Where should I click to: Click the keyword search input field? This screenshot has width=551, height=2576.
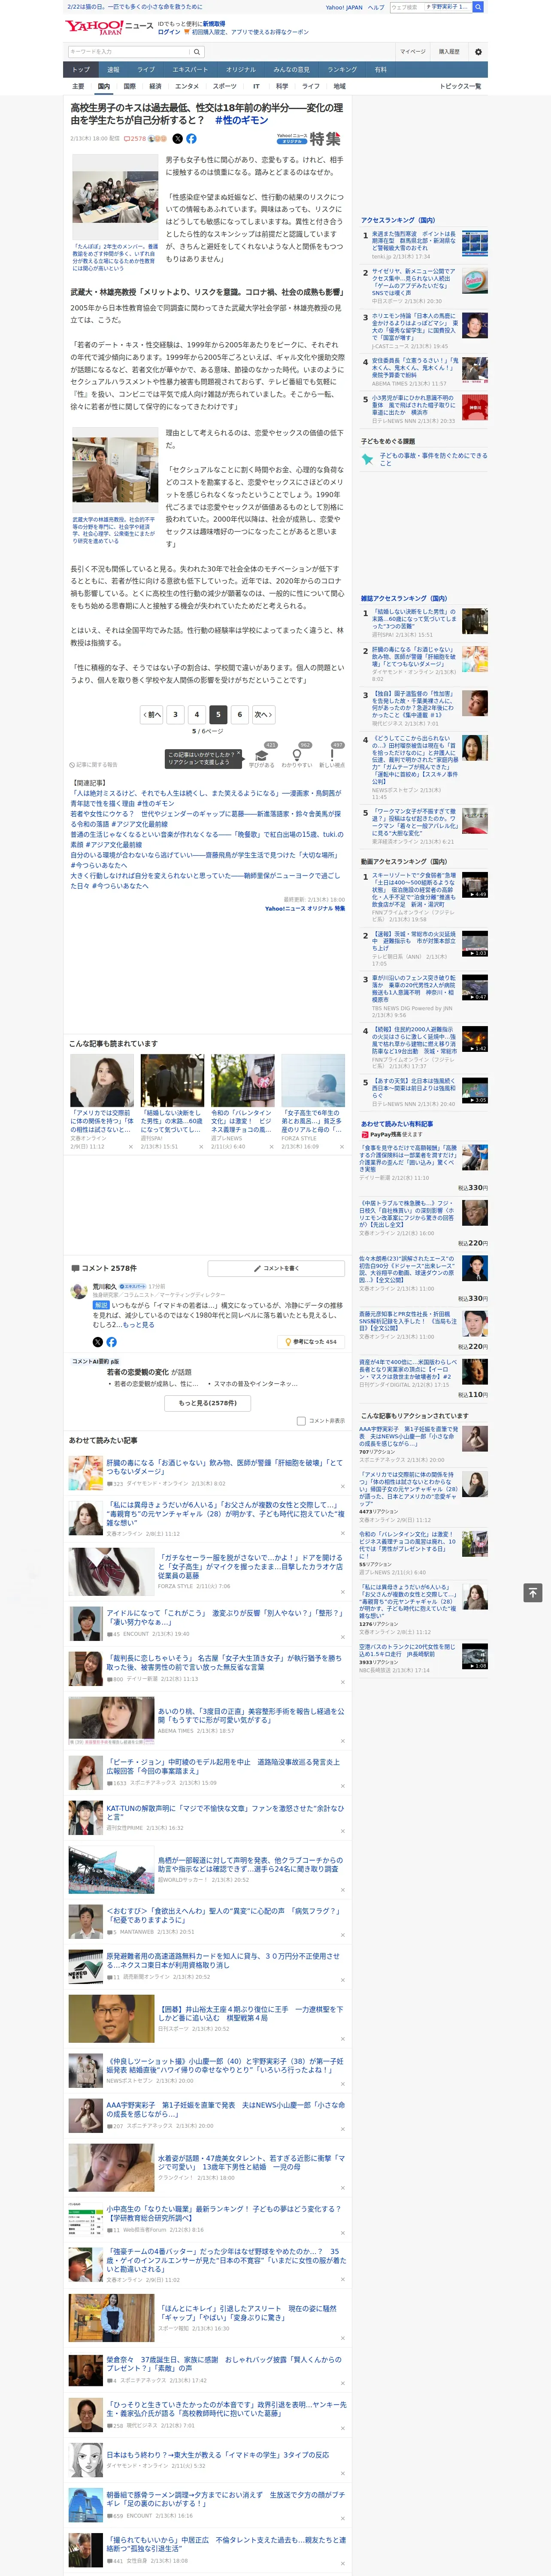[x=129, y=52]
